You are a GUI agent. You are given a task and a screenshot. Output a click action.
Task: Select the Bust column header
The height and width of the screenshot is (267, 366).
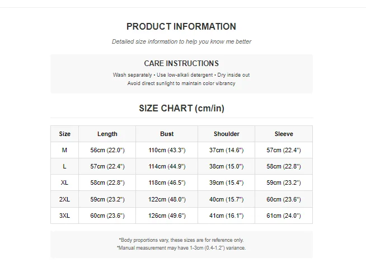pyautogui.click(x=167, y=134)
